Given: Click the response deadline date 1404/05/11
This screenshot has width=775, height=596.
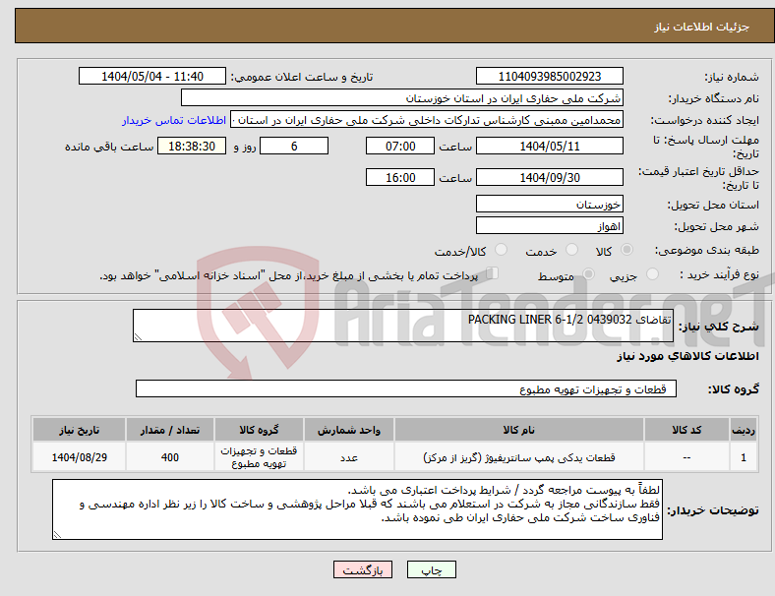Looking at the screenshot, I should pos(549,147).
